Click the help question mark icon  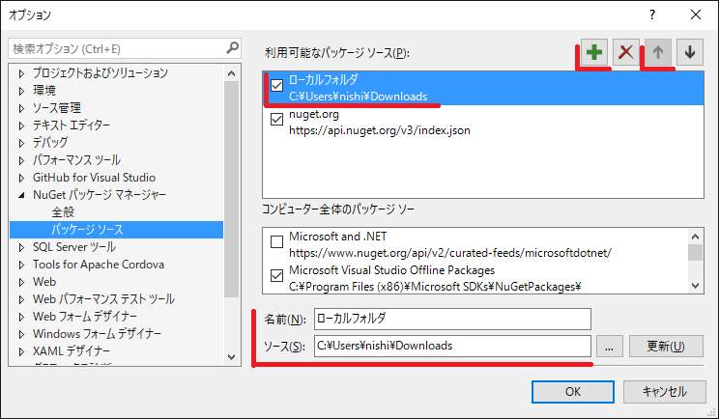(652, 14)
